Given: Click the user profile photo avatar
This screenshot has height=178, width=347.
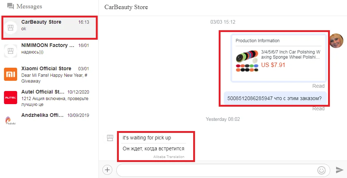Looking at the screenshot, I should tap(336, 41).
